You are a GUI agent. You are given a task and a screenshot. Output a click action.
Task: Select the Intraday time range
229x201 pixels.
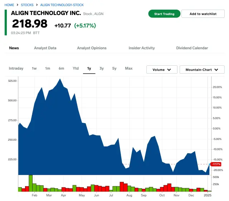(x=16, y=68)
